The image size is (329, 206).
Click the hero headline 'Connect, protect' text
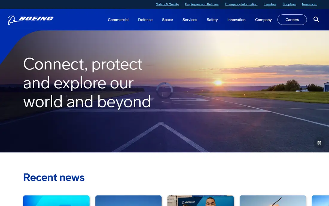click(83, 64)
